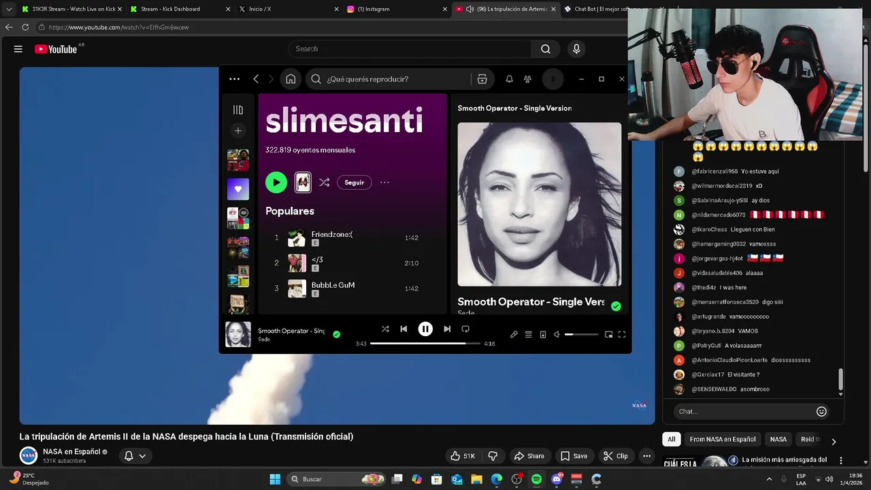Open Your Library icon in Spotify sidebar

tap(237, 110)
